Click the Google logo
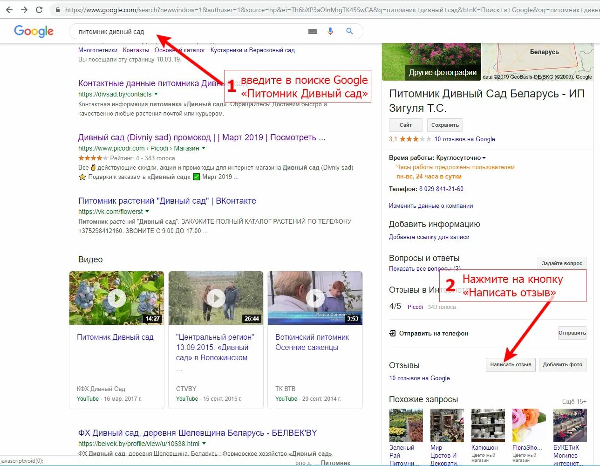 tap(34, 31)
